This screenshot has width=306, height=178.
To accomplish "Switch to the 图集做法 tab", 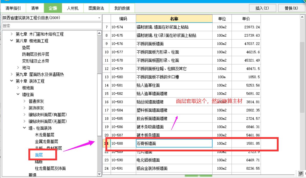I will click(x=96, y=8).
